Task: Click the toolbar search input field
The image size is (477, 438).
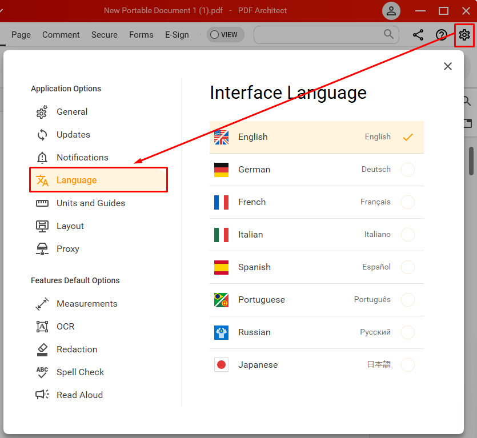Action: pyautogui.click(x=326, y=35)
